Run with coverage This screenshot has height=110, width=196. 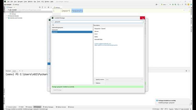(x=176, y=4)
